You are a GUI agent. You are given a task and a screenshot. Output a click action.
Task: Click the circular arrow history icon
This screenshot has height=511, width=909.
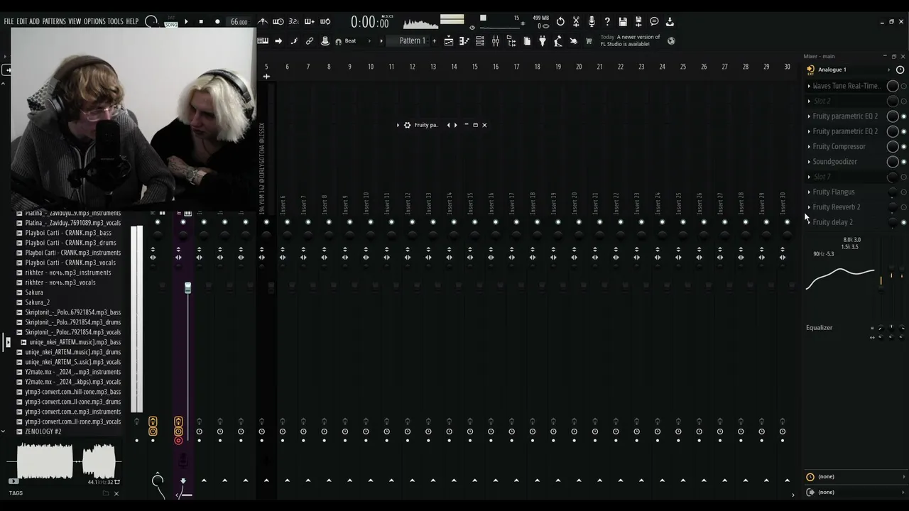click(x=560, y=22)
